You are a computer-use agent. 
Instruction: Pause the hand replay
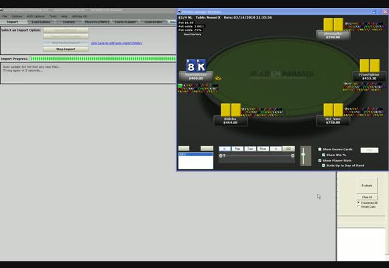click(276, 149)
